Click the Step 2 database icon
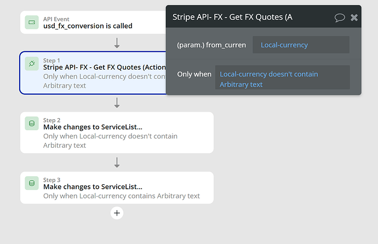 pyautogui.click(x=32, y=124)
